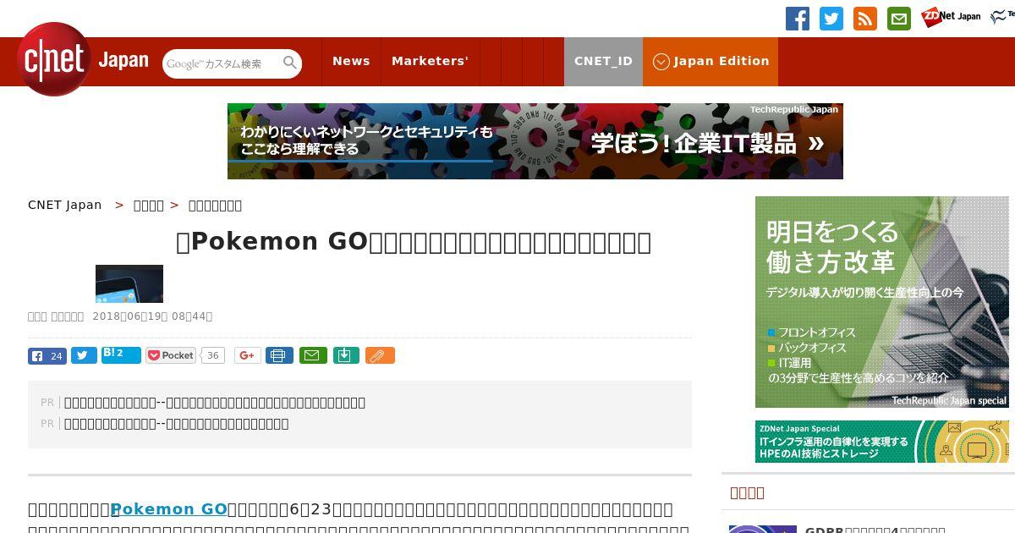Open the News menu
The width and height of the screenshot is (1015, 533).
point(351,61)
